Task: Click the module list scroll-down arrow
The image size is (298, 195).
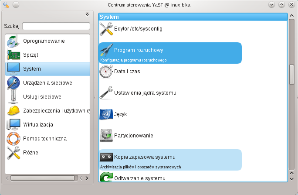Action: coord(291,178)
